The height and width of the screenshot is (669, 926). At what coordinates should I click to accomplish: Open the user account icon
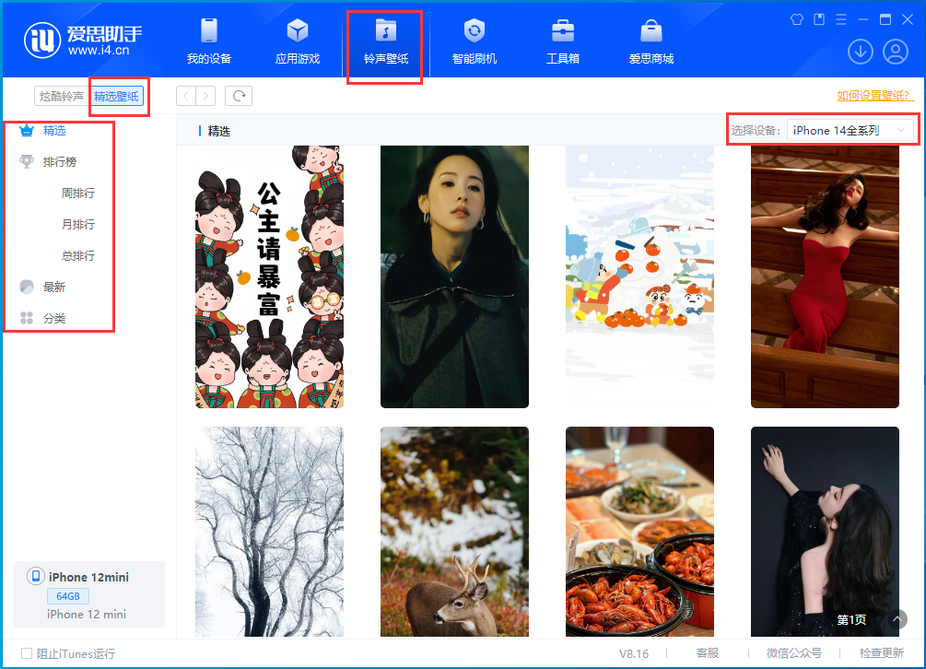point(895,52)
